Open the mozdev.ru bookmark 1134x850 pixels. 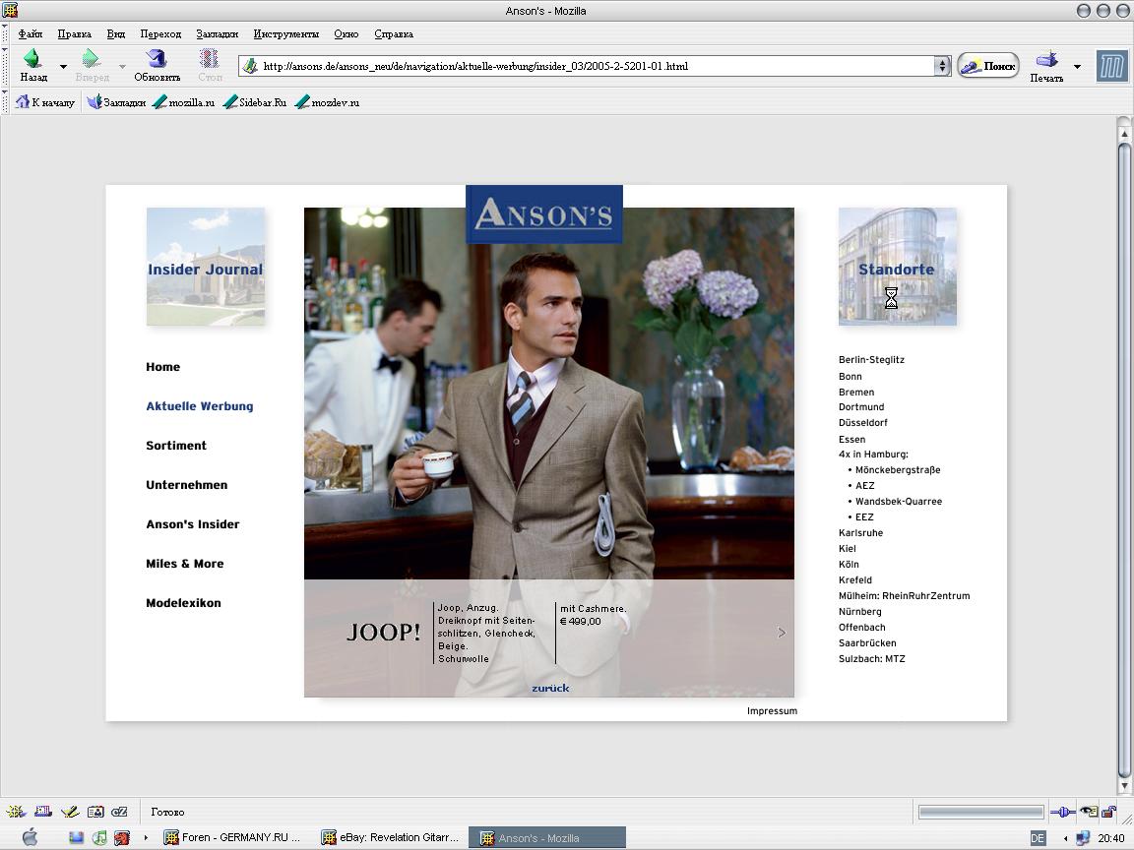(x=327, y=102)
